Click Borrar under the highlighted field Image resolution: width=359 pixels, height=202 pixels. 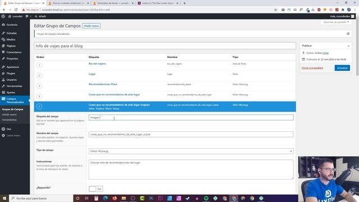tap(116, 109)
